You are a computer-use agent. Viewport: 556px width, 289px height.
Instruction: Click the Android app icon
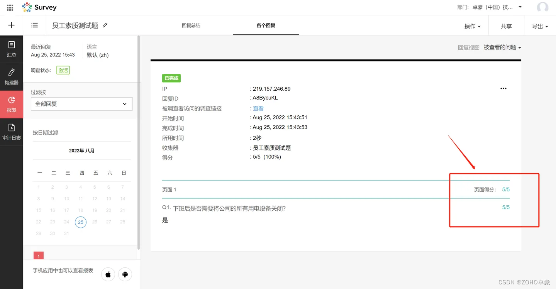125,274
